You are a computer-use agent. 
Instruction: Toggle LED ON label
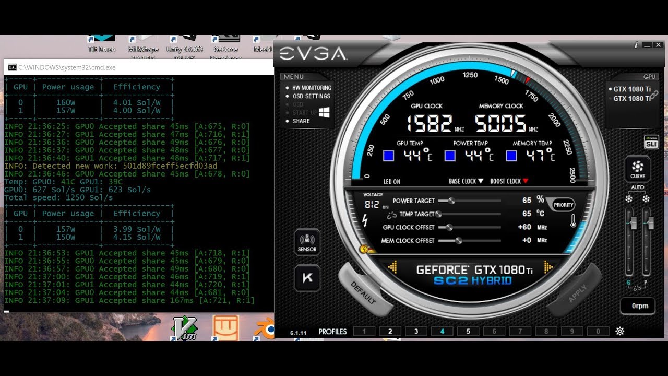392,182
